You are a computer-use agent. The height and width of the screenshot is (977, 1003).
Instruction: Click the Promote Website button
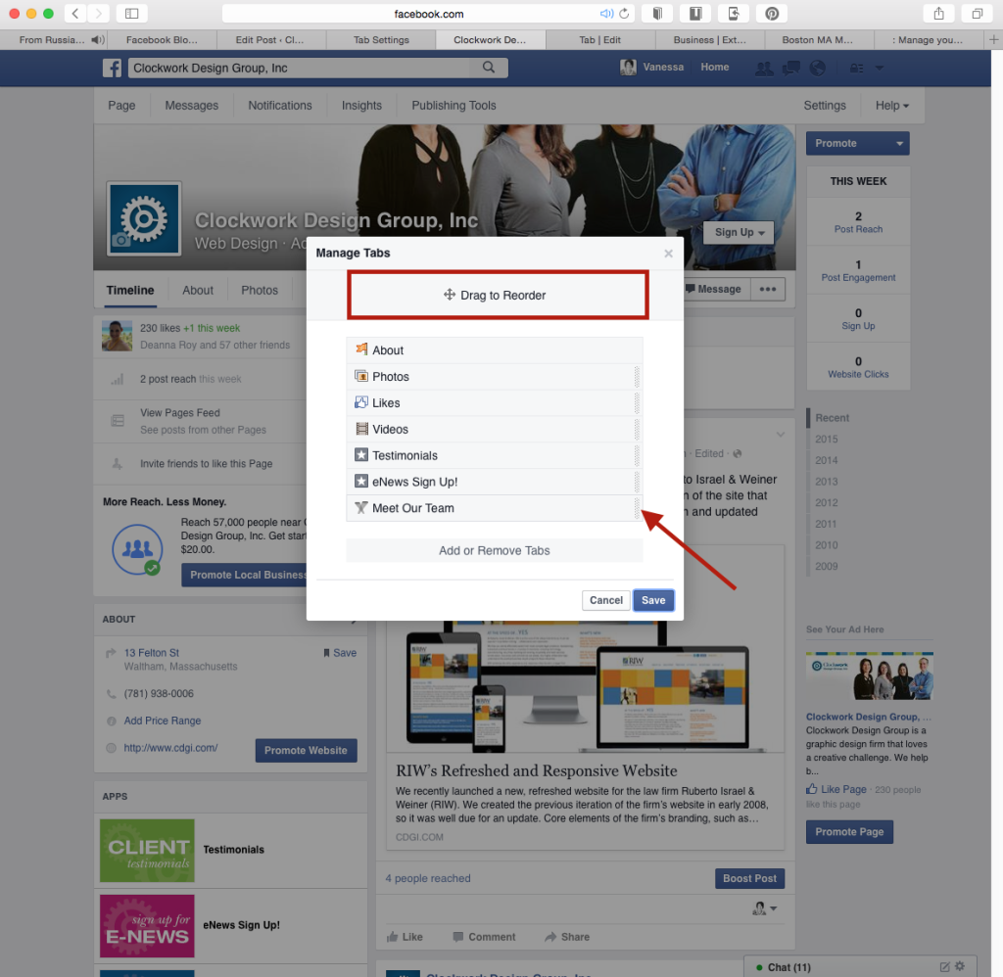coord(306,750)
